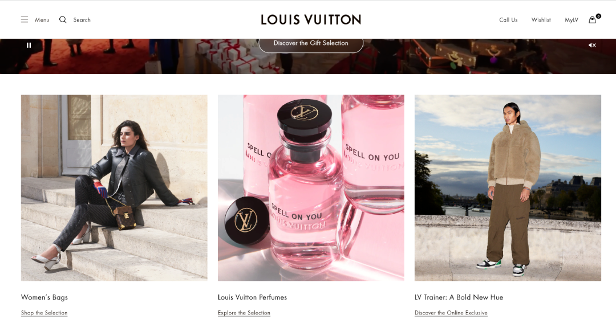Viewport: 616px width, 323px height.
Task: Click Explore the Selection link
Action: point(244,313)
